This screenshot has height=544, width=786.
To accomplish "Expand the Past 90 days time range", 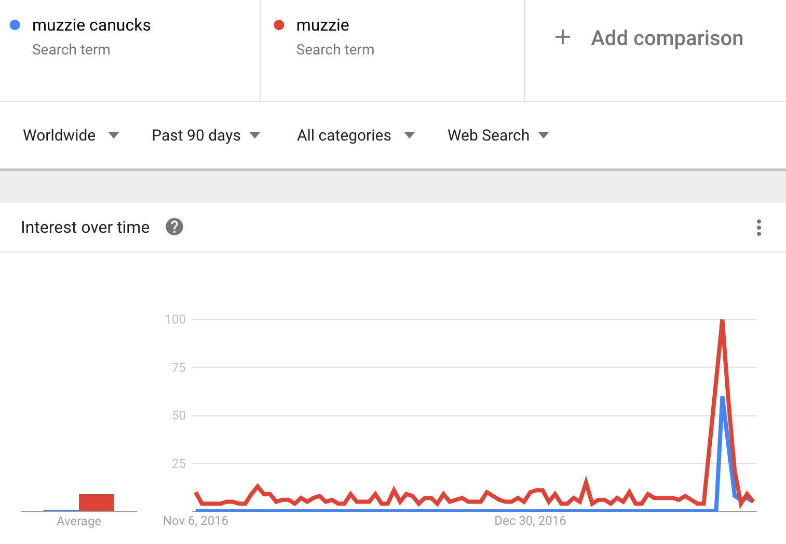I will tap(206, 135).
